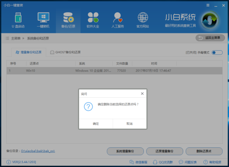Click the 小白一键重装 window title

13,5
